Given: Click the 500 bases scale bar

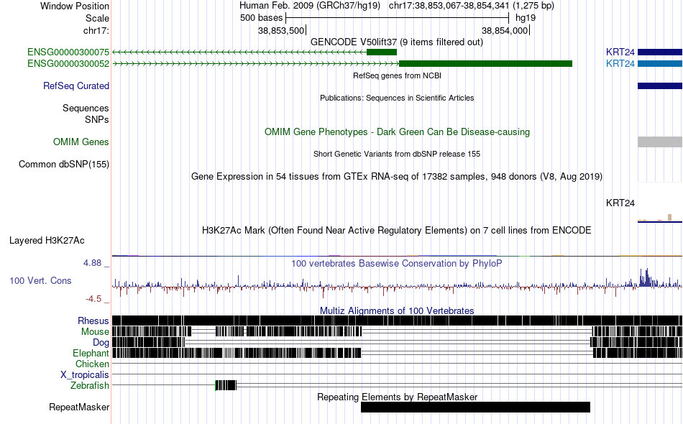Looking at the screenshot, I should coord(397,18).
